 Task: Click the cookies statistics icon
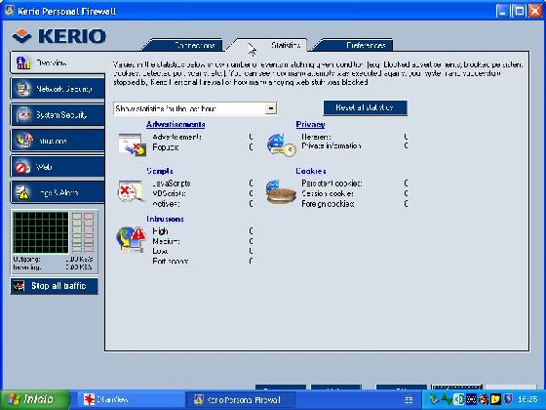click(281, 191)
